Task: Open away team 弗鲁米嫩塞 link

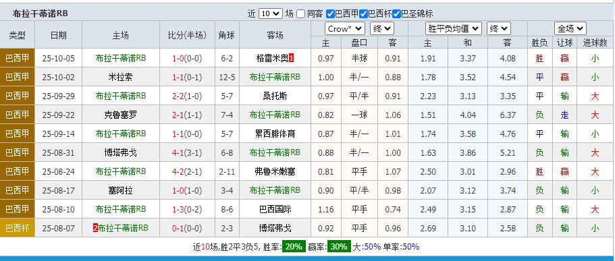Action: point(275,171)
